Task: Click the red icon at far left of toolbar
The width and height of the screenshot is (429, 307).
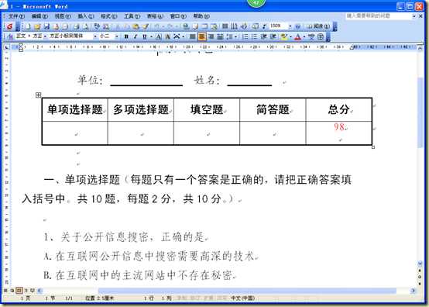Action: click(x=10, y=26)
